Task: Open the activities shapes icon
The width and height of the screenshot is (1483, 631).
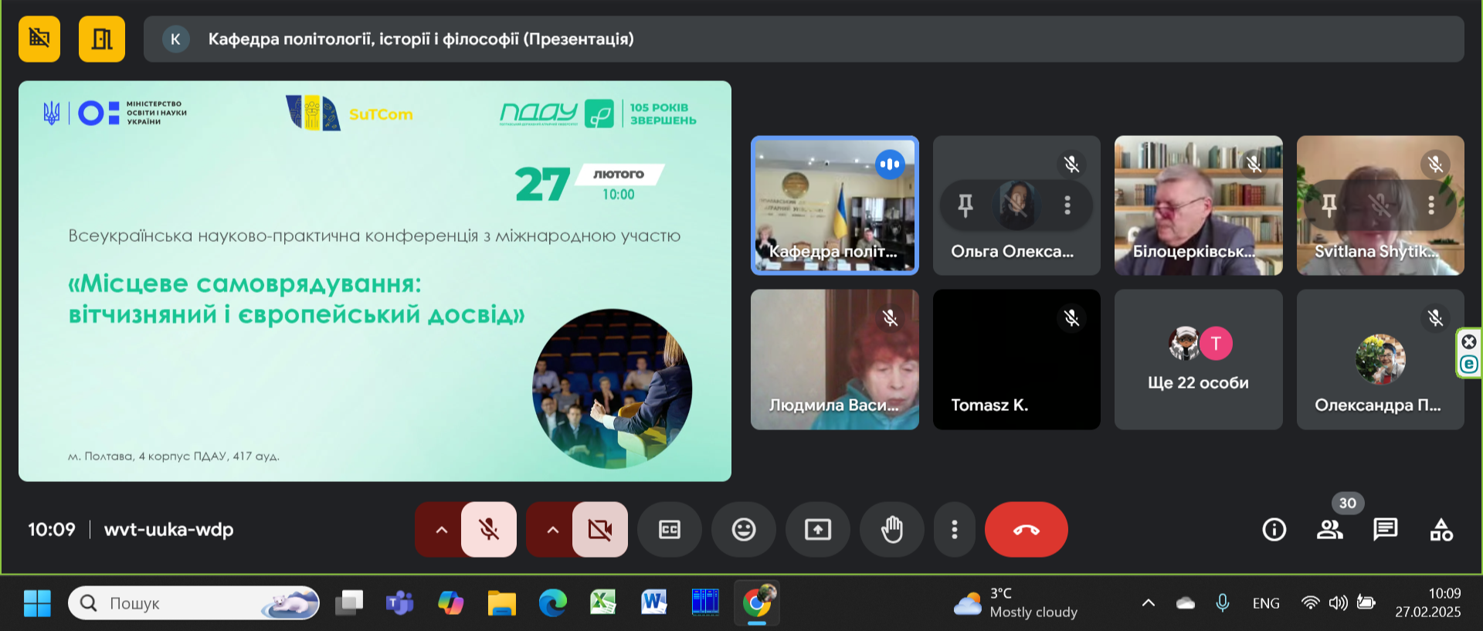Action: [1441, 530]
